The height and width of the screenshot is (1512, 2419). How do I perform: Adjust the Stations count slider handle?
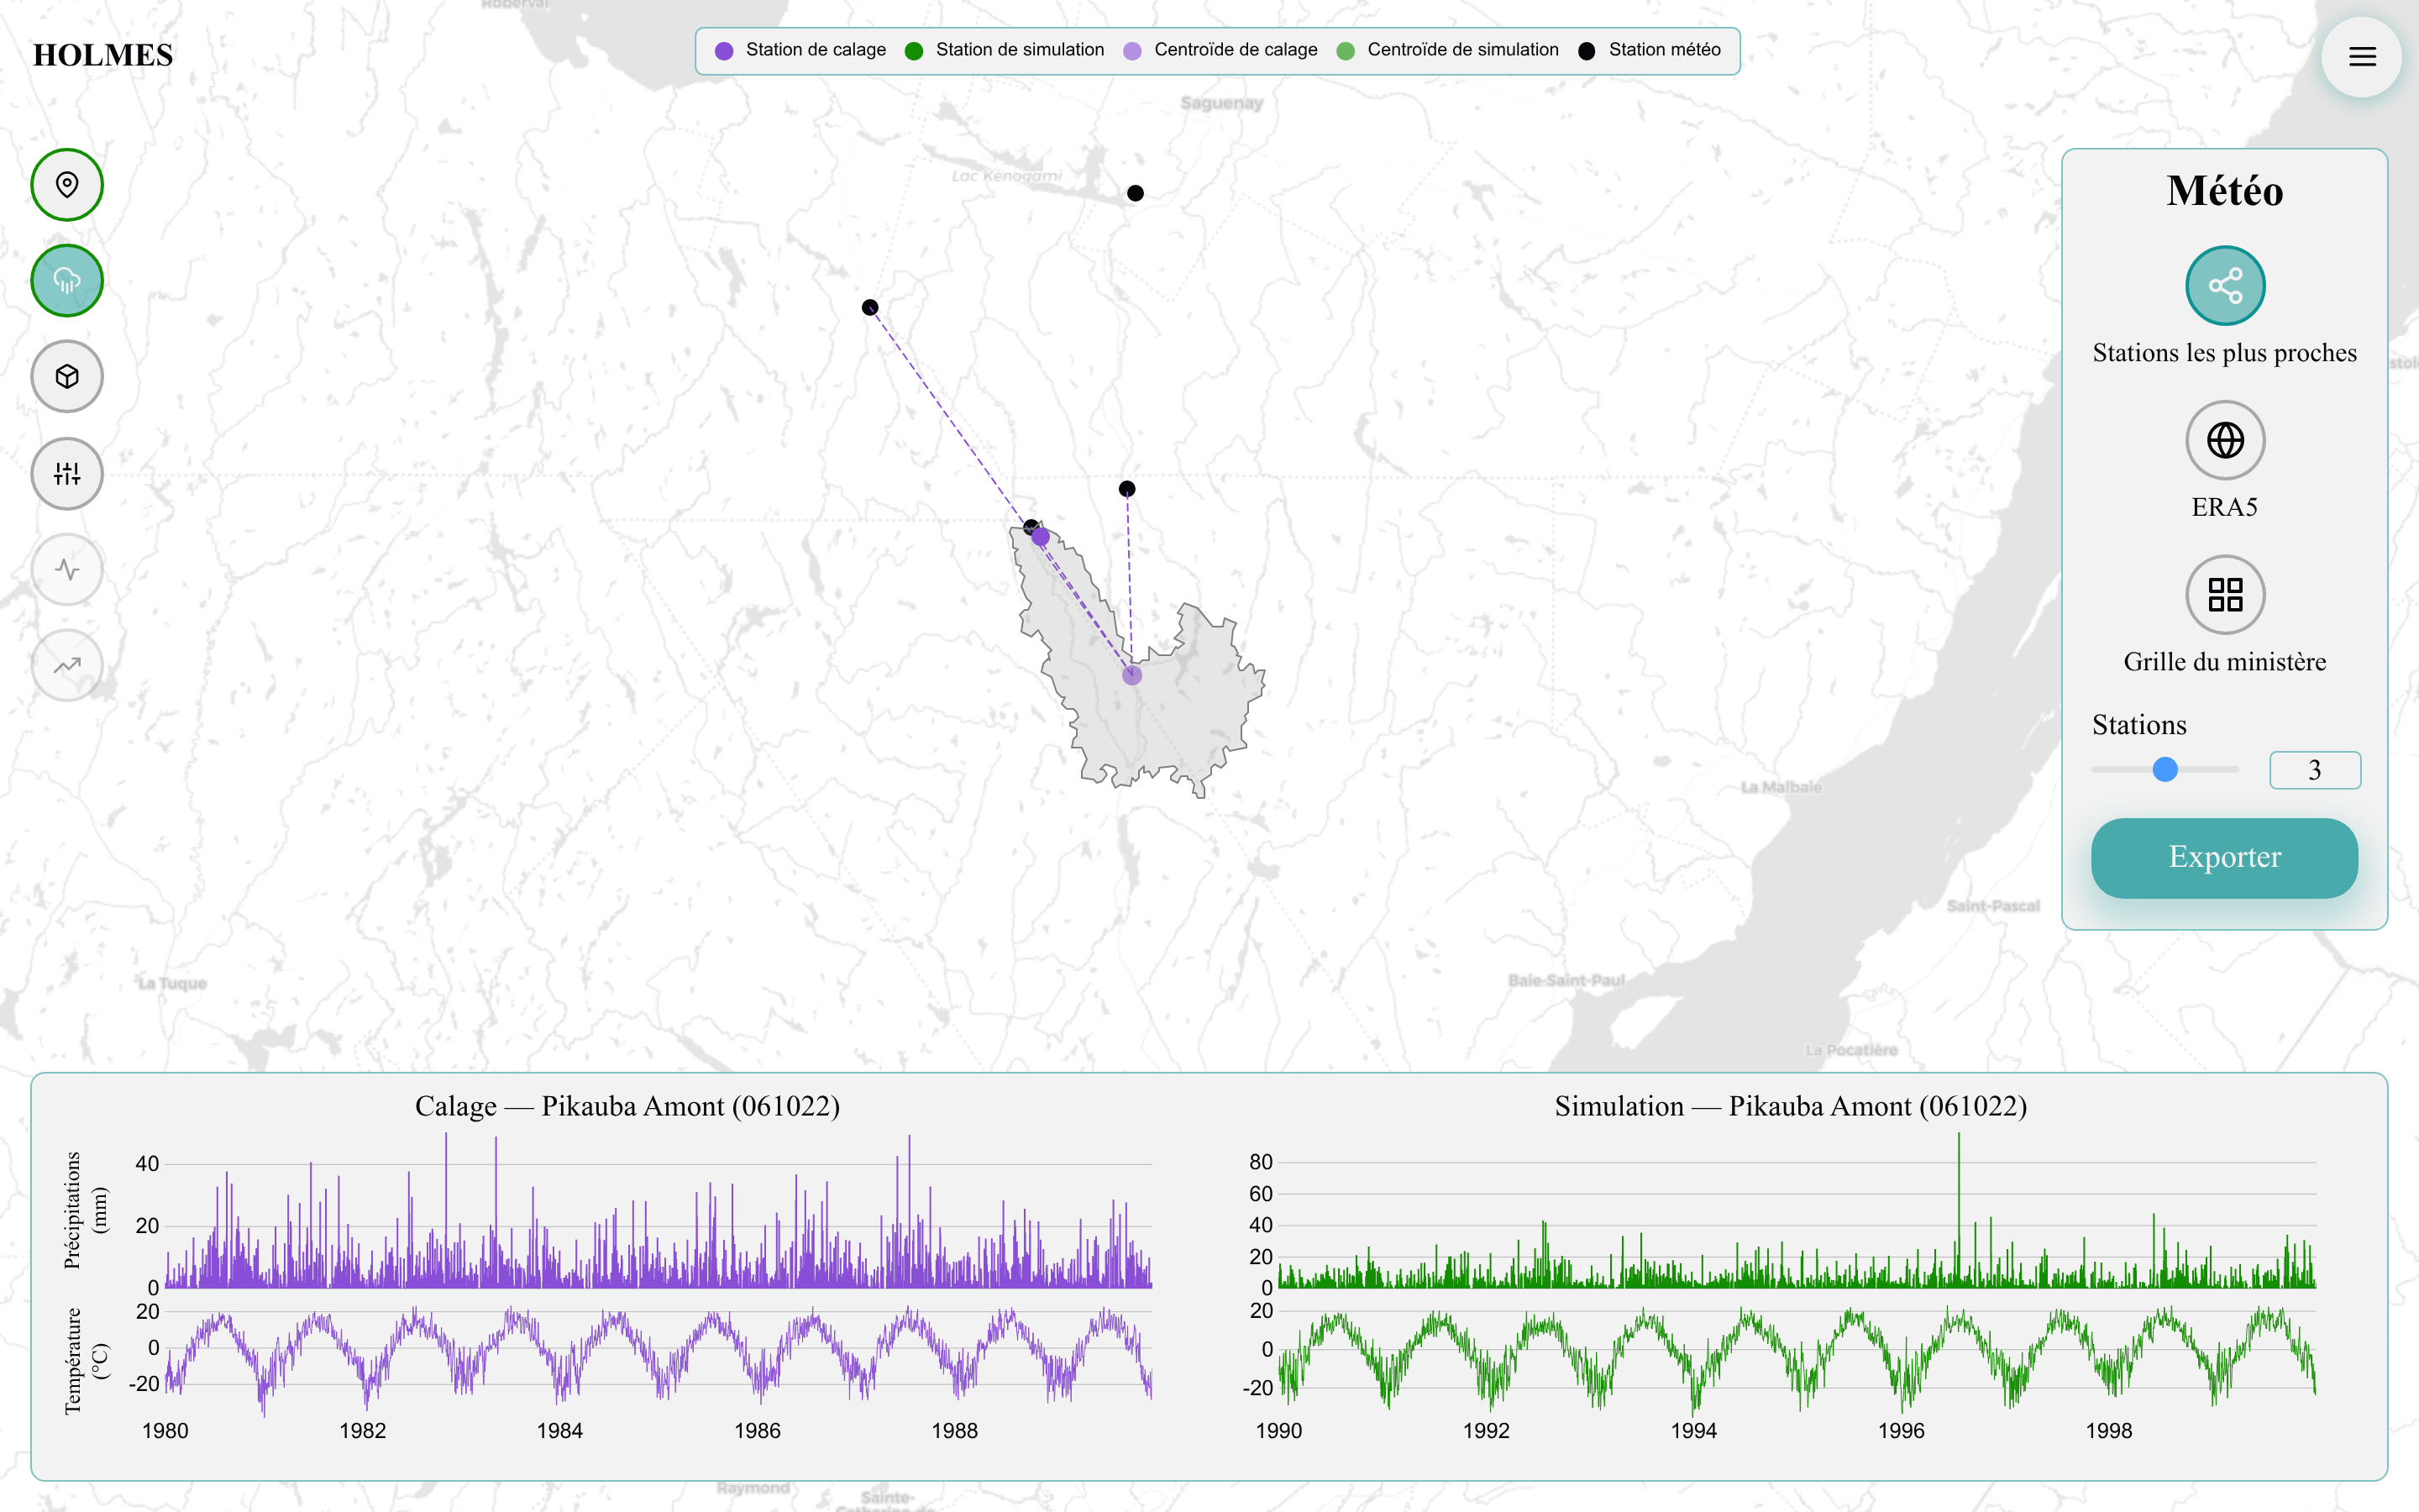click(2165, 769)
